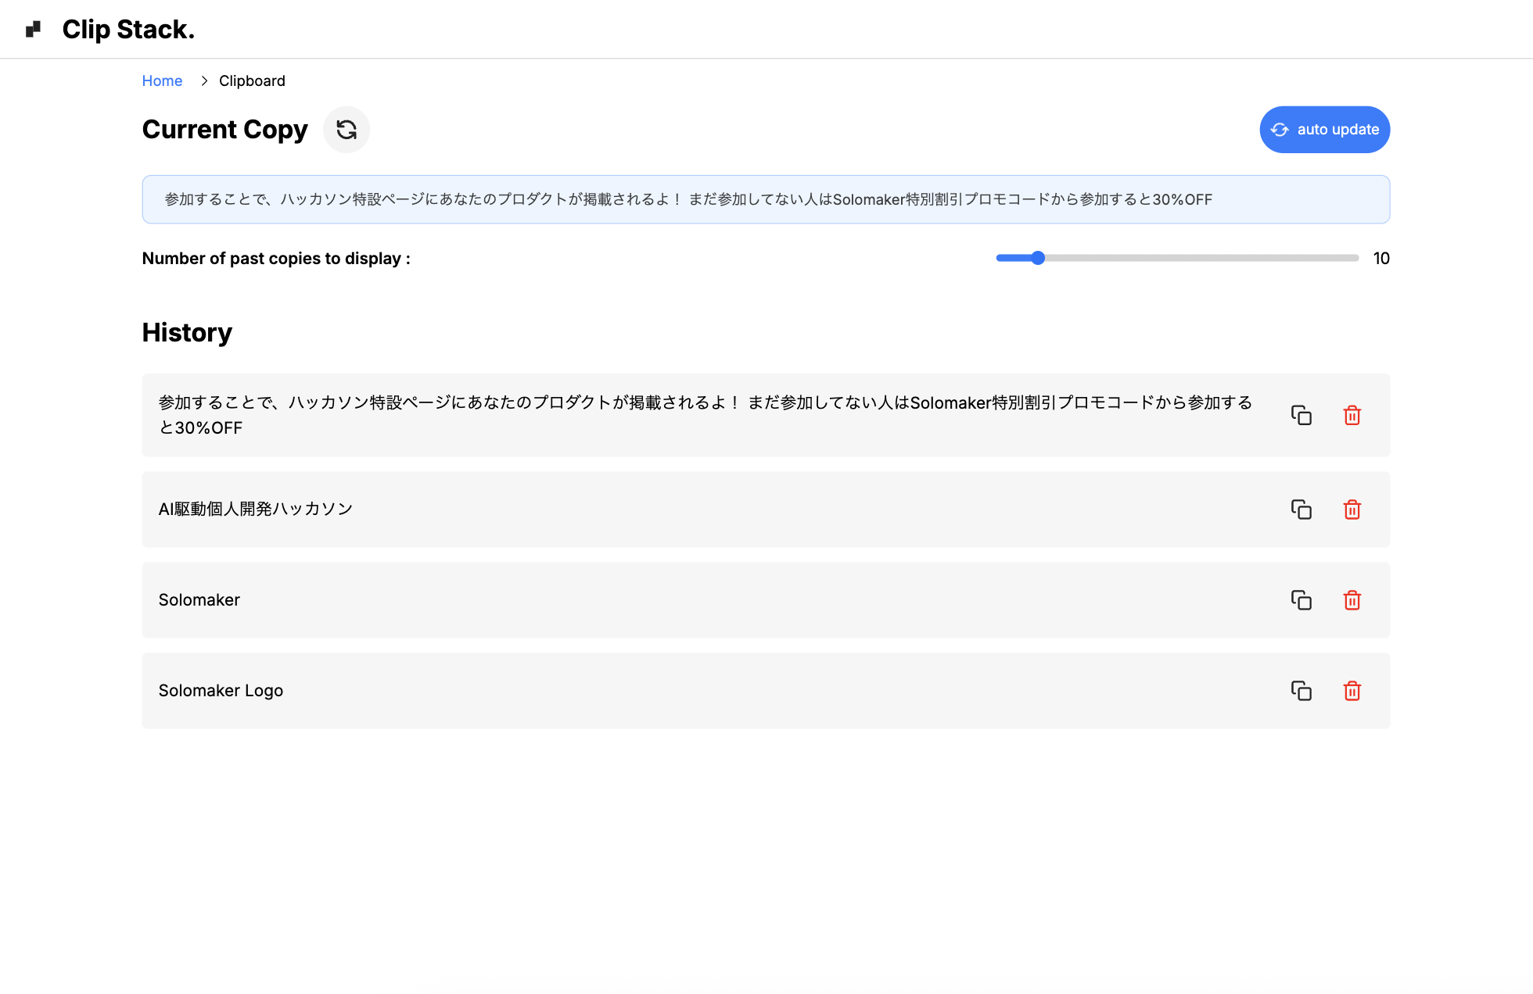Delete the AI駆動個人開発ハッカソン entry
Screen dimensions: 1533x994
pyautogui.click(x=1352, y=510)
